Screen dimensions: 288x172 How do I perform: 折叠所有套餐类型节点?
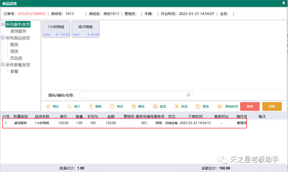tap(3, 65)
